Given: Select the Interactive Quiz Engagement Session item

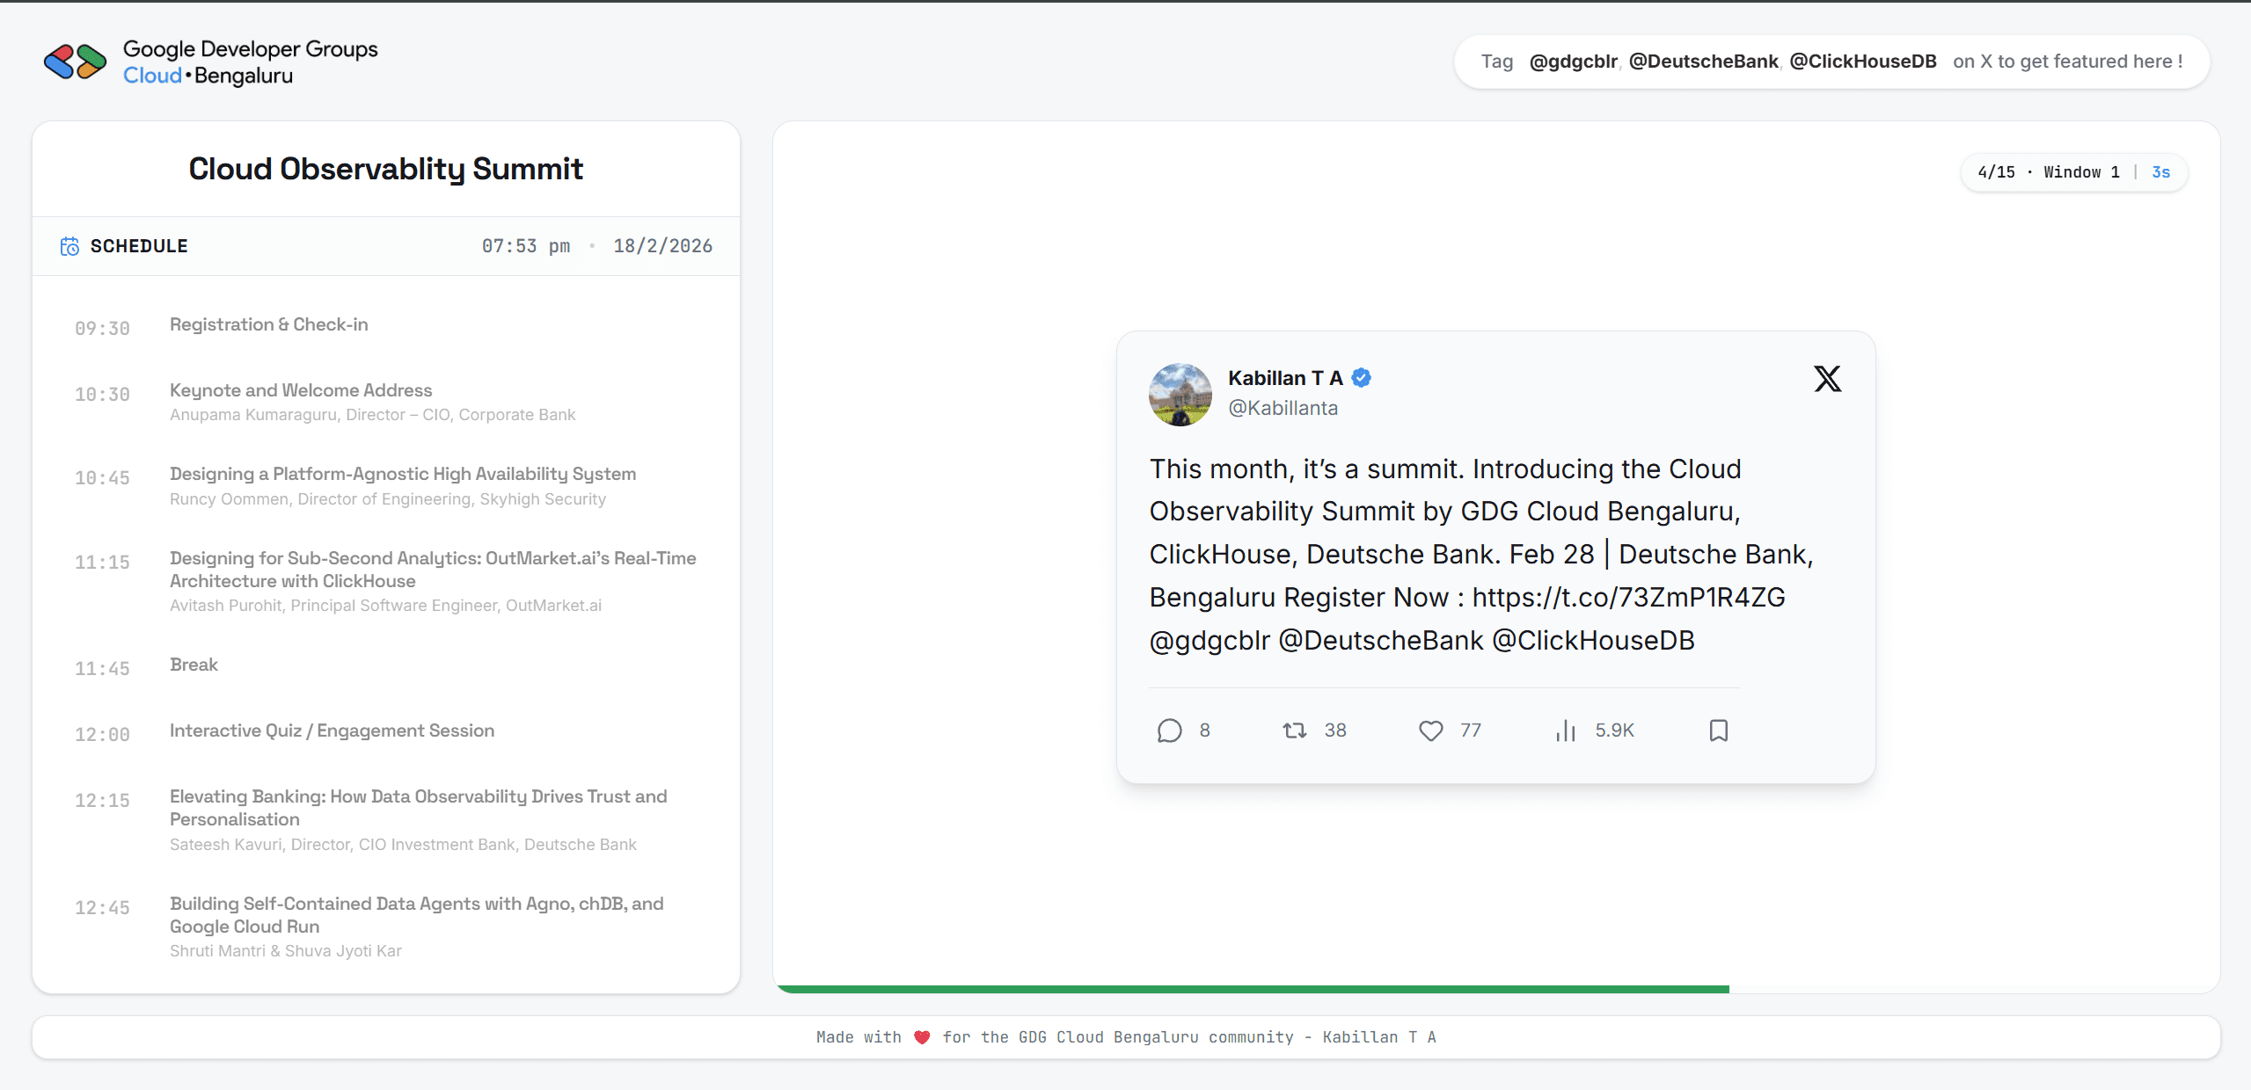Looking at the screenshot, I should (332, 730).
